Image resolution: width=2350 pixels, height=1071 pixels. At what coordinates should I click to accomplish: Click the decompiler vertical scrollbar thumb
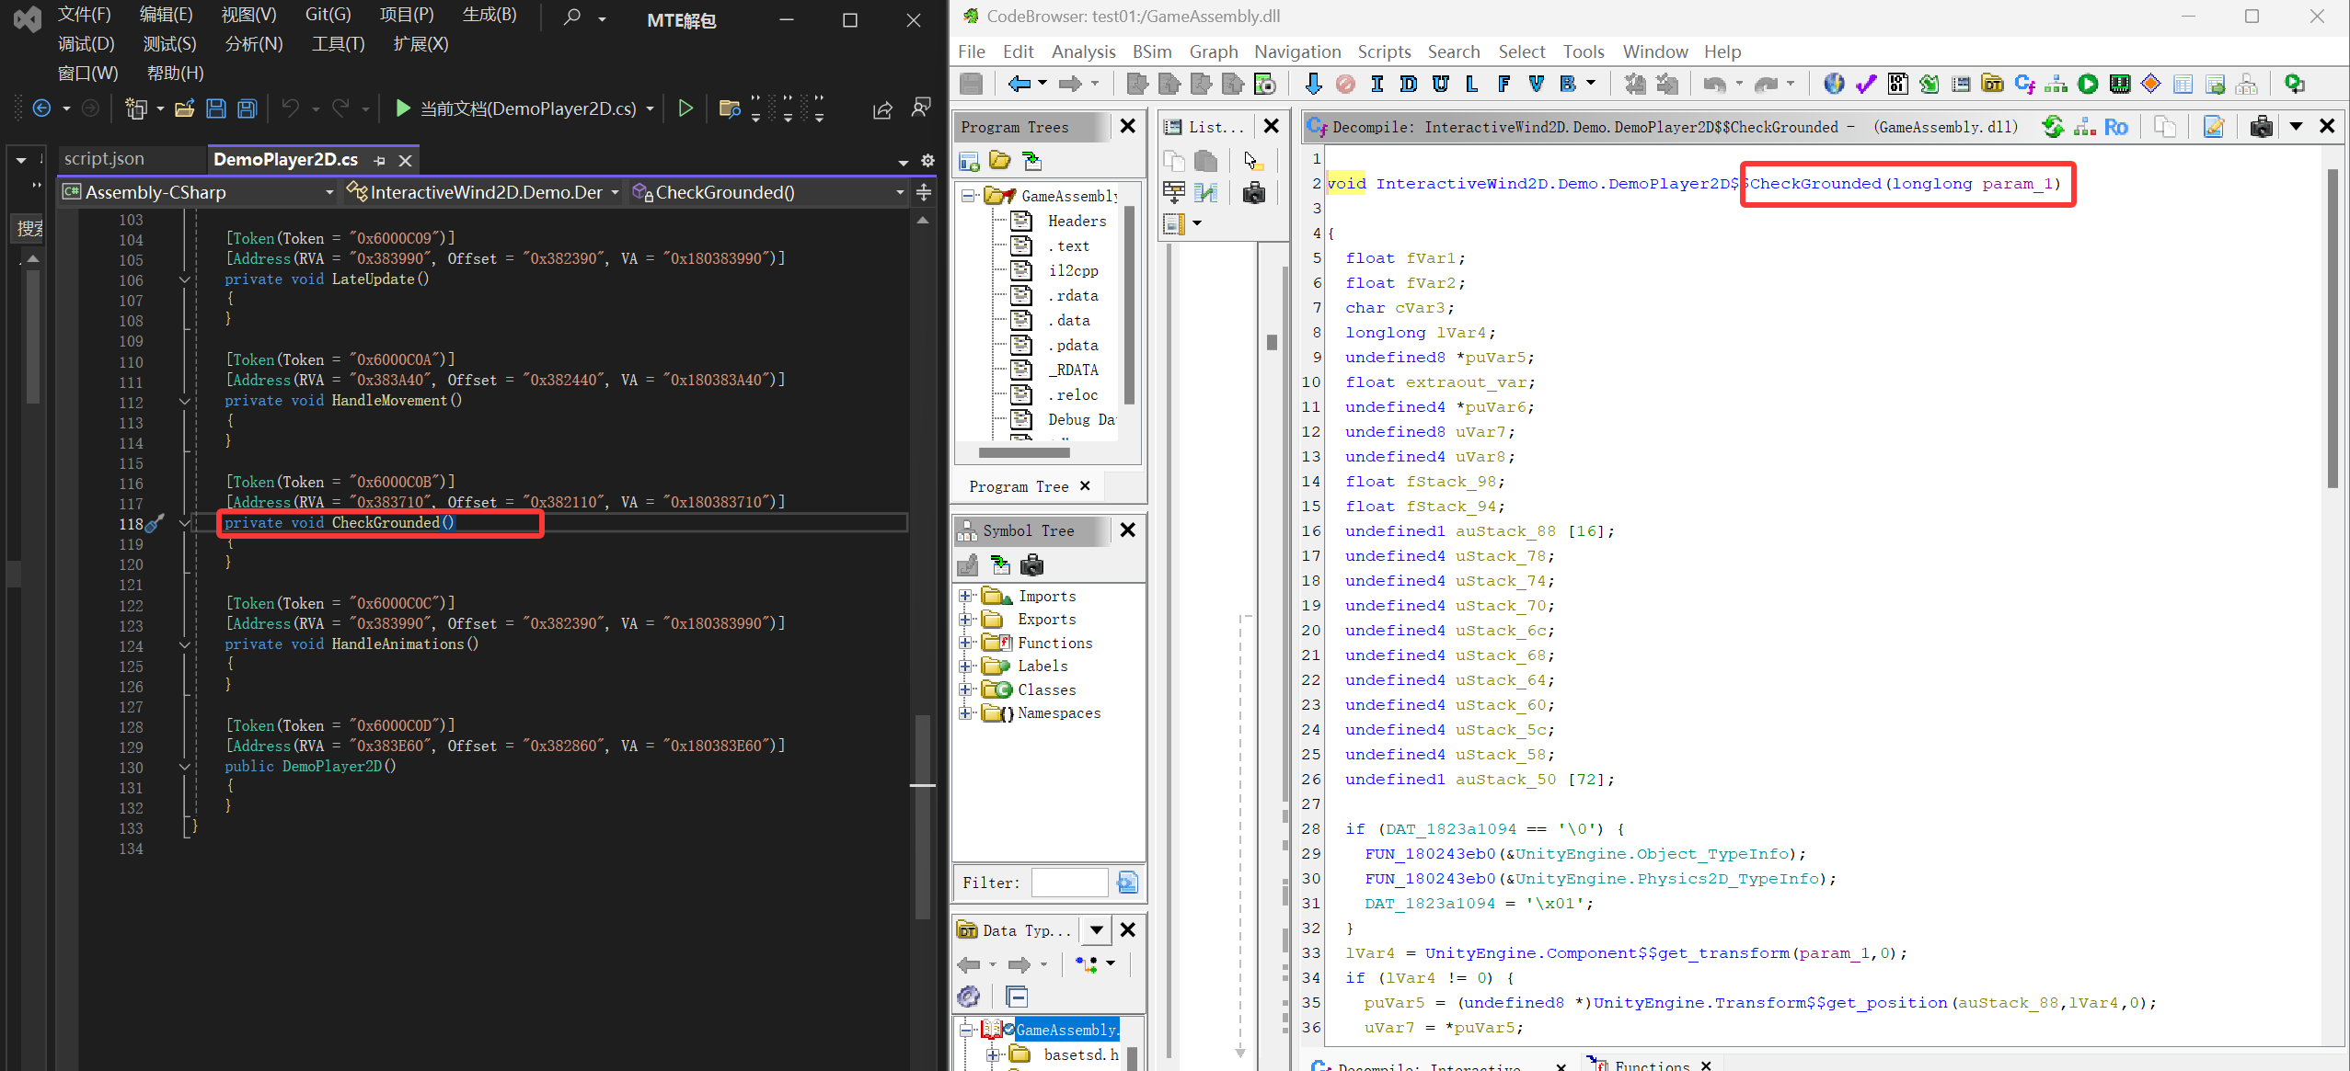point(2332,327)
